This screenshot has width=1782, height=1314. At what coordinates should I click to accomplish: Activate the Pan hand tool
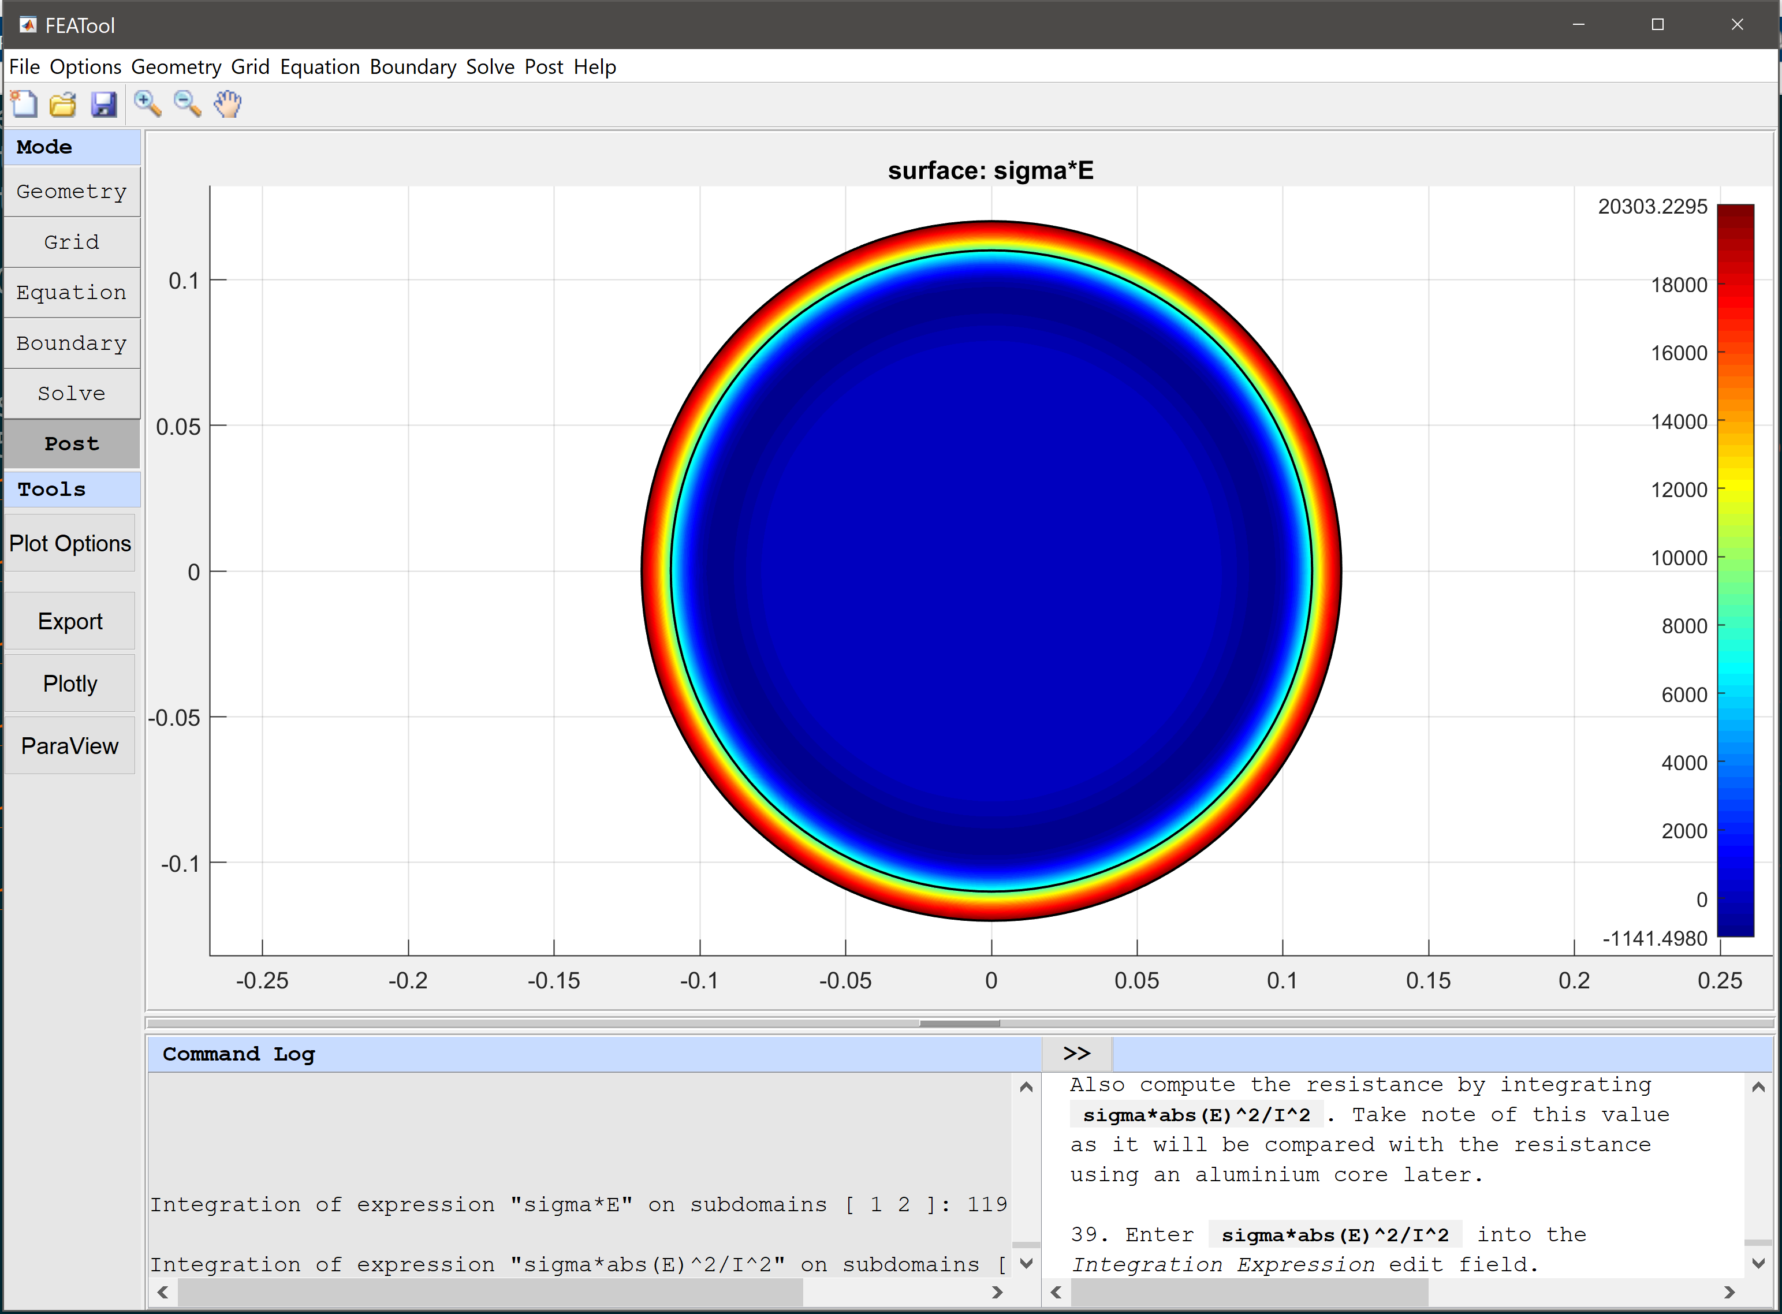(x=228, y=103)
